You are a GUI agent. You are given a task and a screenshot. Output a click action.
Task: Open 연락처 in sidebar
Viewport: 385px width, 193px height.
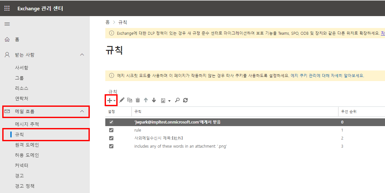pos(22,98)
